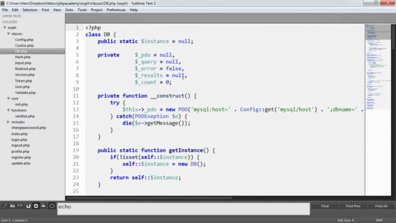Click the minimap code overview

coord(378,110)
